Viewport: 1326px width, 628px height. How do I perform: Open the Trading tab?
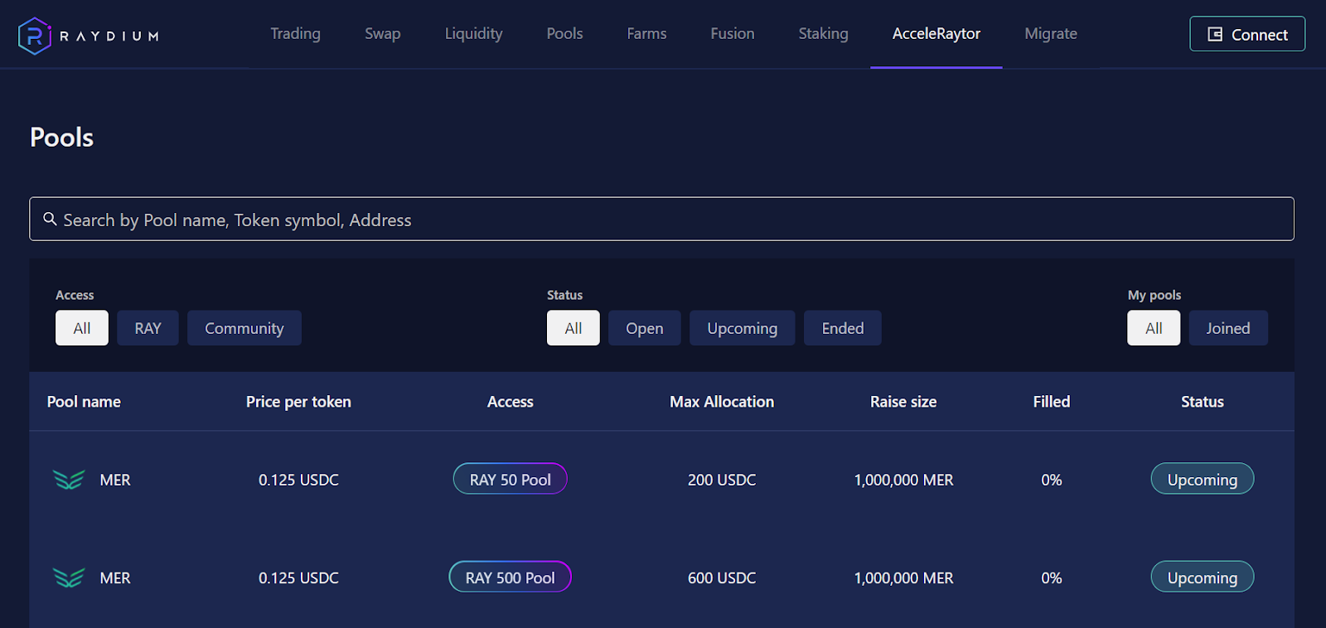pyautogui.click(x=295, y=34)
